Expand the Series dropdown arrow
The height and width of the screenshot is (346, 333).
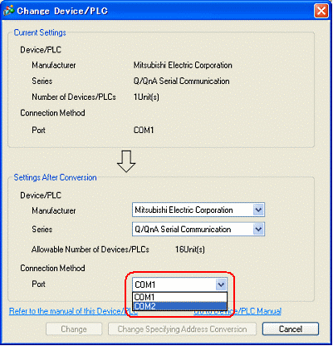pyautogui.click(x=258, y=230)
